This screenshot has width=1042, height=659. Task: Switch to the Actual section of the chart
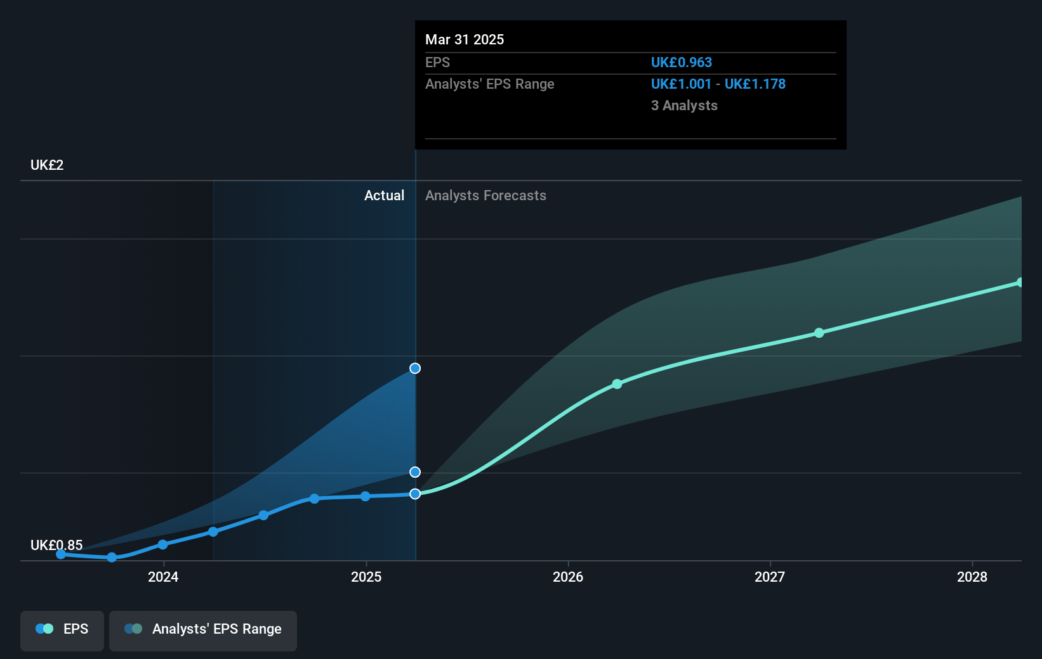385,195
